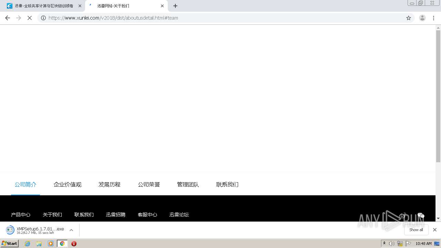Visit the 迅雷招聘 footer link
The height and width of the screenshot is (248, 441).
116,215
